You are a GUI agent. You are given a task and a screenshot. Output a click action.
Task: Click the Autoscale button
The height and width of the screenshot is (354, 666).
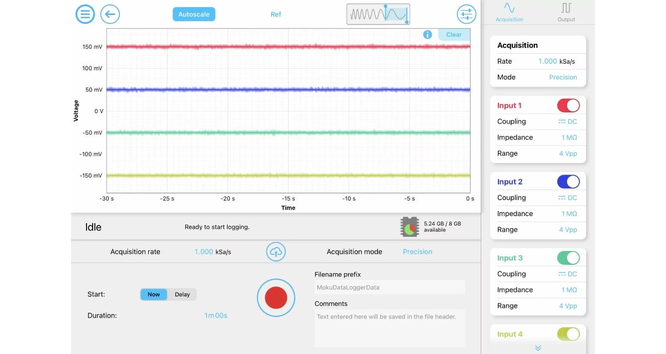(x=194, y=14)
